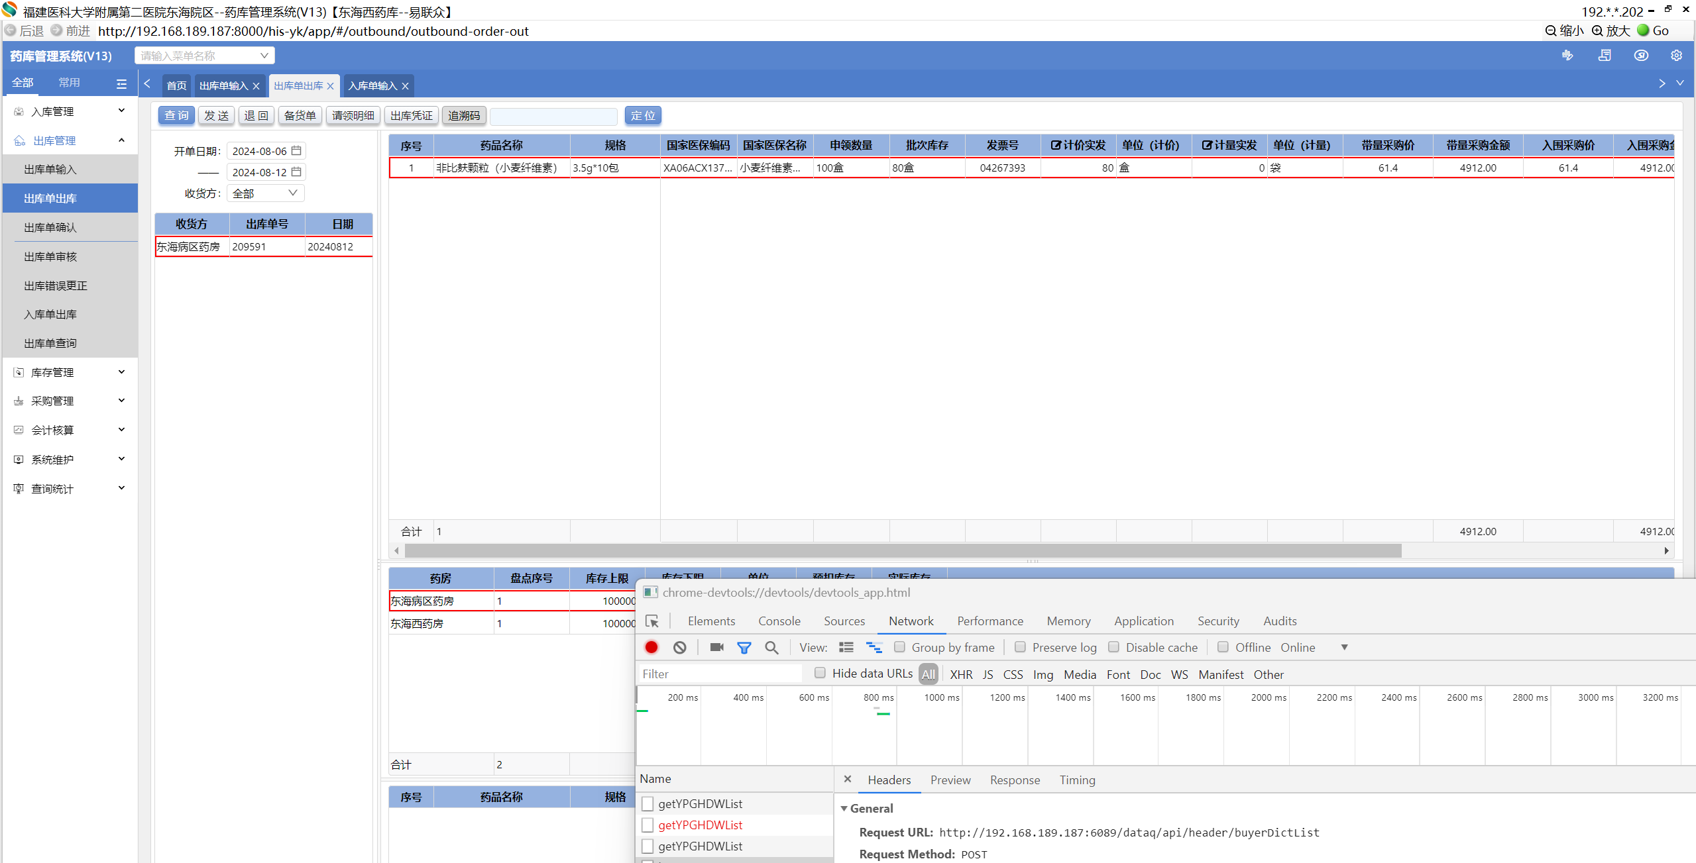Open network search magnifier icon
This screenshot has height=863, width=1696.
point(771,647)
